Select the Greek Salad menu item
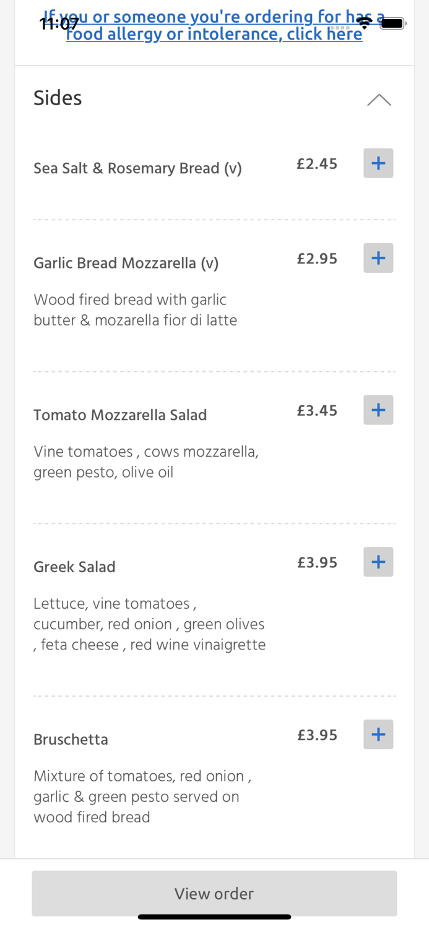 (x=74, y=567)
